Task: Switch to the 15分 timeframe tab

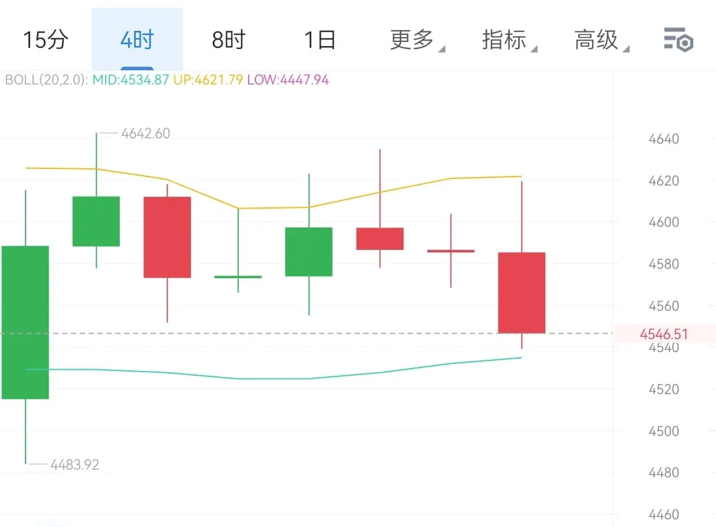Action: tap(45, 40)
